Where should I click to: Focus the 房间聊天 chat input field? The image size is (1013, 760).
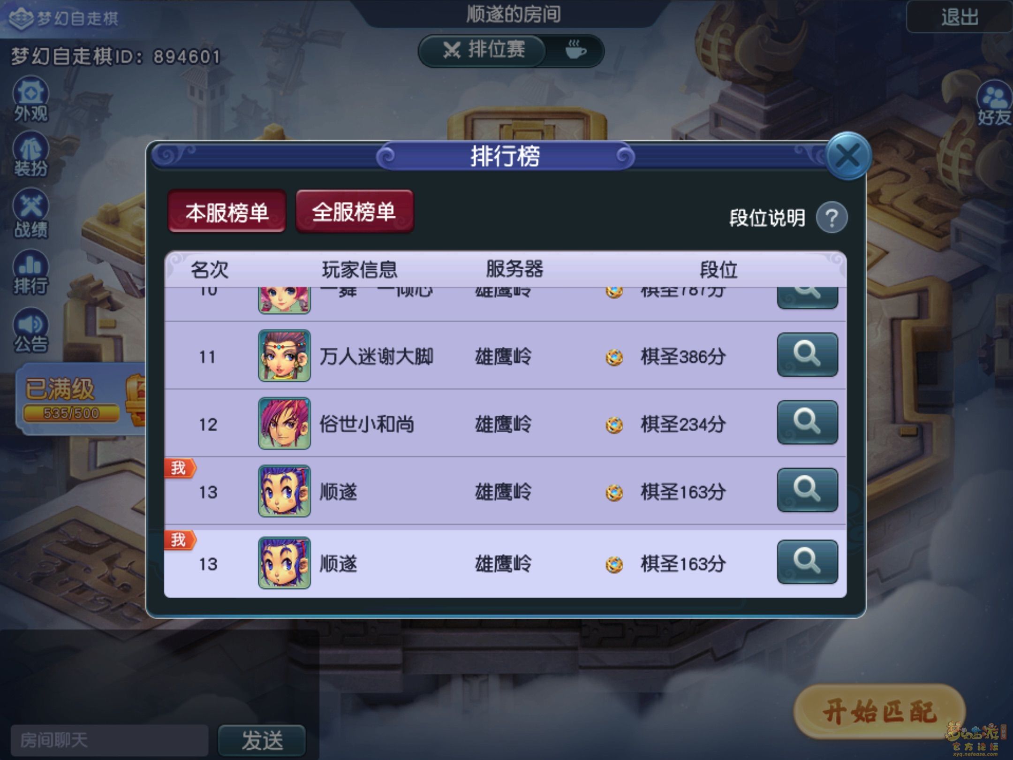[x=109, y=741]
